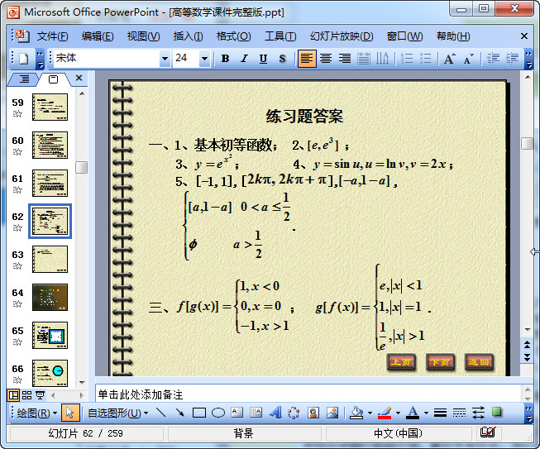Open the 自选图形(U) menu
Viewport: 540px width, 449px height.
pos(117,413)
